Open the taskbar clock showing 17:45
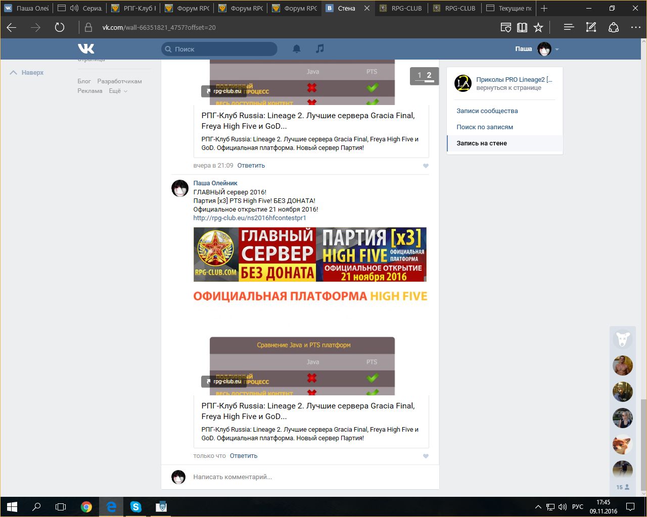This screenshot has width=647, height=517. (604, 507)
